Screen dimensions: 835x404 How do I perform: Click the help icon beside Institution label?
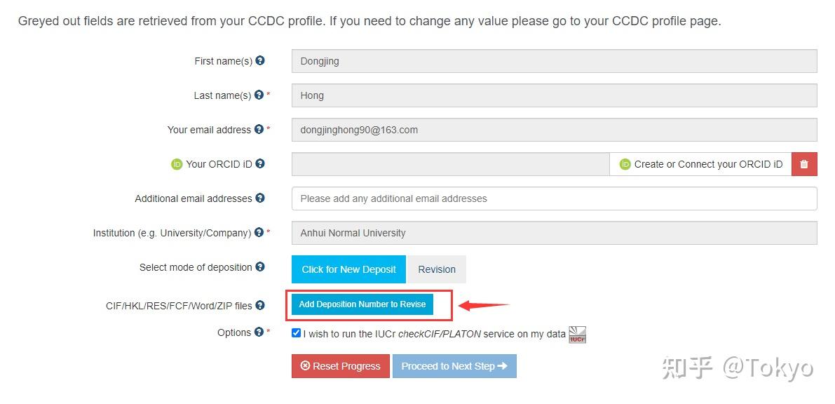coord(259,233)
